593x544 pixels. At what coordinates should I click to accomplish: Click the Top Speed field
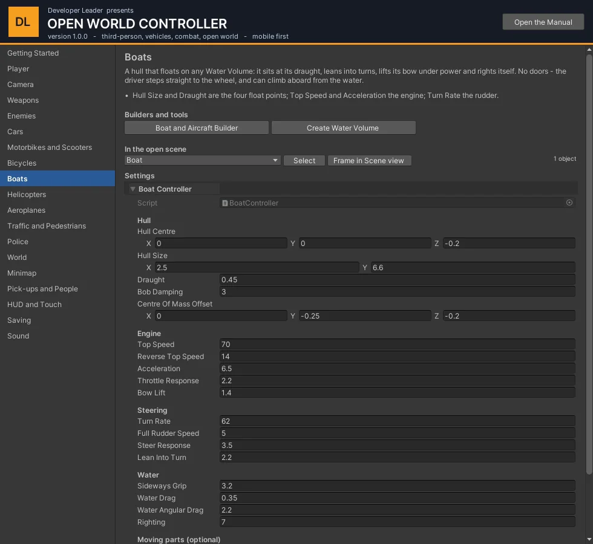tap(397, 344)
